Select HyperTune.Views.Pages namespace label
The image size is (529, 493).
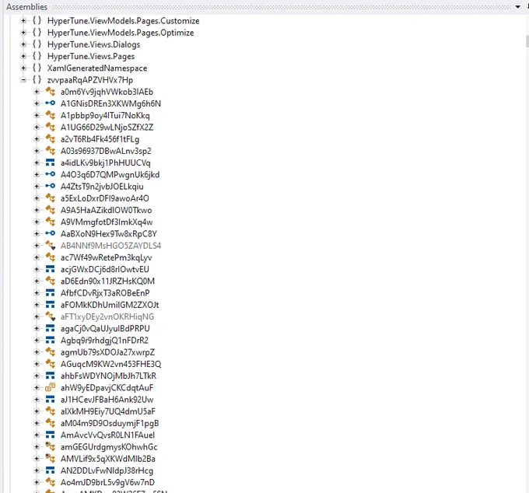(x=91, y=56)
